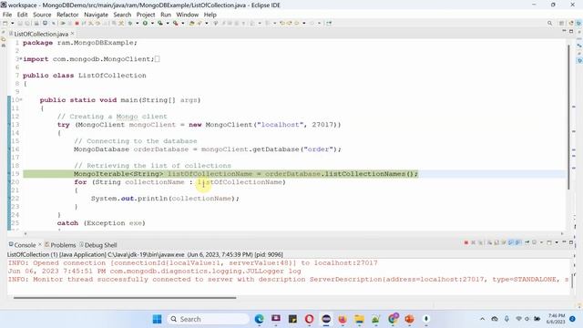Click on the 'System.out.println(collectionName);' line
This screenshot has width=583, height=328.
[x=165, y=199]
